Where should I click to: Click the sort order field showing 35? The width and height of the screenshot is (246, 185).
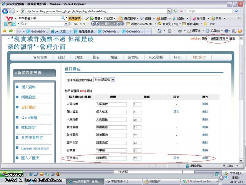click(137, 158)
